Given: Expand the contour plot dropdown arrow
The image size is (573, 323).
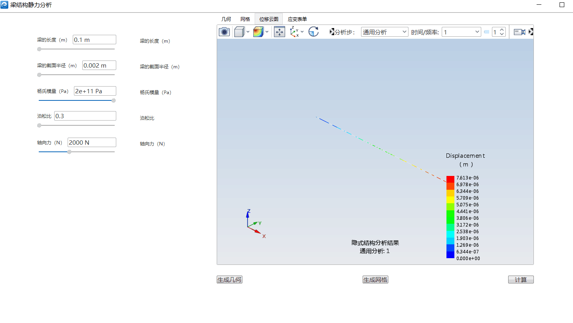Looking at the screenshot, I should (267, 32).
